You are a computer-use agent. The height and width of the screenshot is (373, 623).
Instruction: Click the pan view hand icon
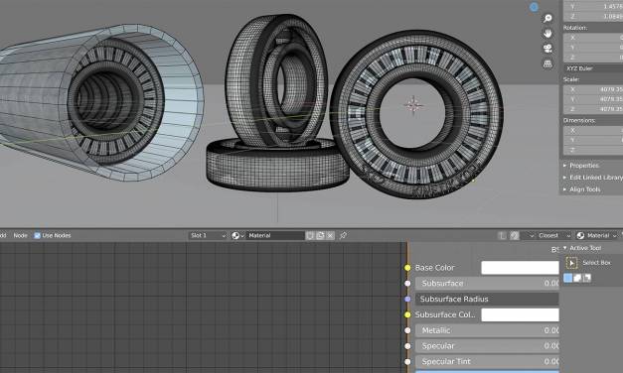(x=547, y=34)
